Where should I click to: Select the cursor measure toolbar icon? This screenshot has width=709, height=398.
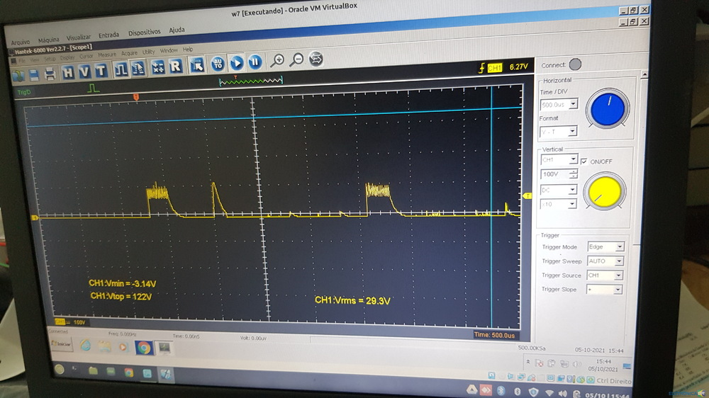pyautogui.click(x=138, y=69)
